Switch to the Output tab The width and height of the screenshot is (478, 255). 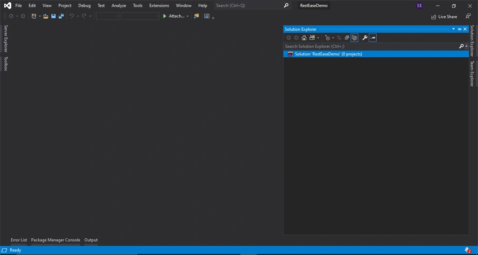point(91,240)
